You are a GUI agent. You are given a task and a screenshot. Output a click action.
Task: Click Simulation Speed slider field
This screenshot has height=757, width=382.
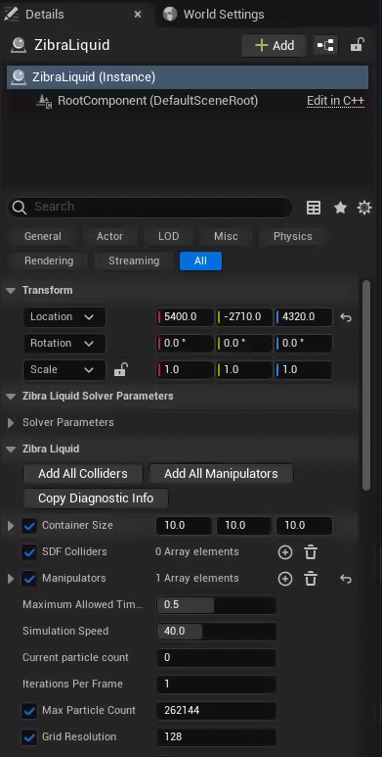point(216,632)
